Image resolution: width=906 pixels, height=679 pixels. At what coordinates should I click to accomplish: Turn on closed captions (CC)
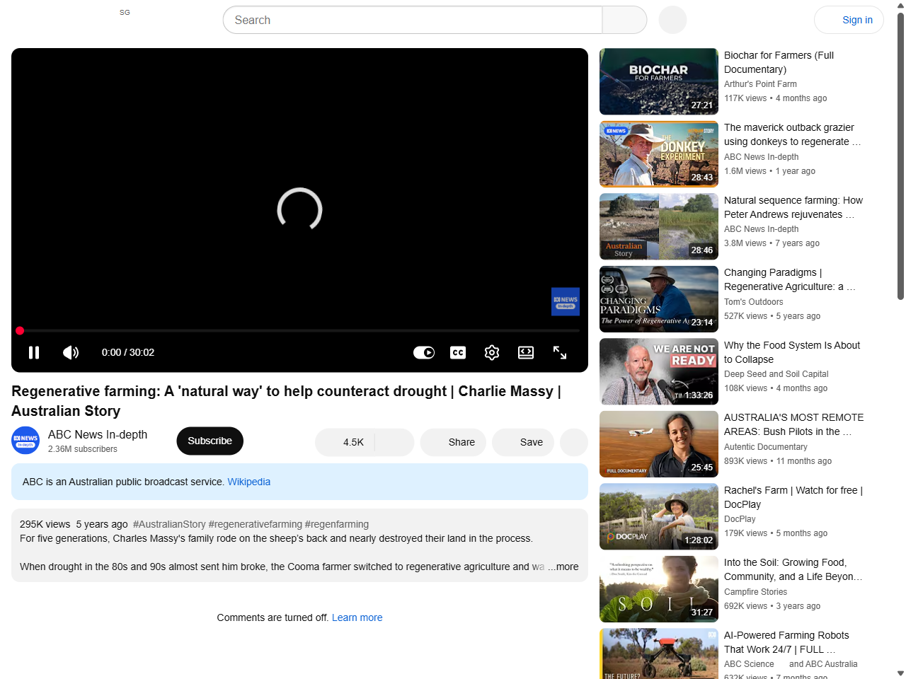458,352
